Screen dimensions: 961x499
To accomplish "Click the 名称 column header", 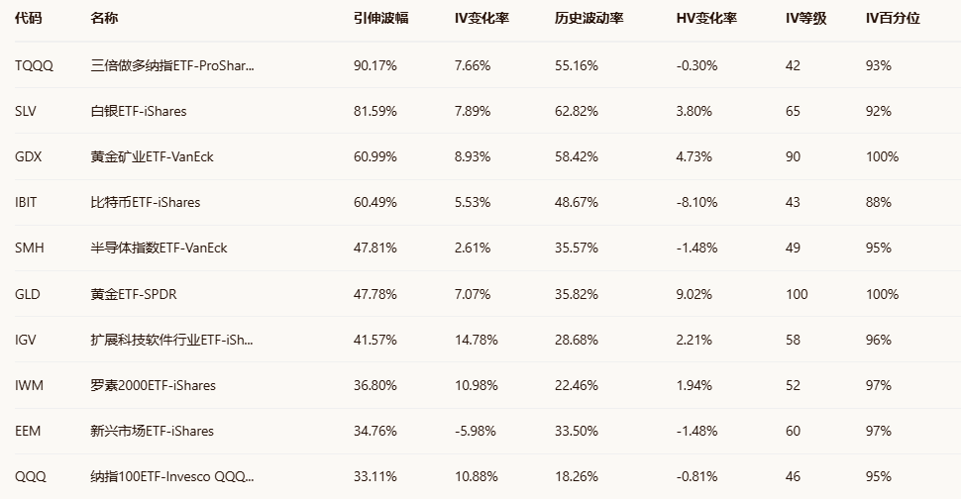I will point(103,18).
